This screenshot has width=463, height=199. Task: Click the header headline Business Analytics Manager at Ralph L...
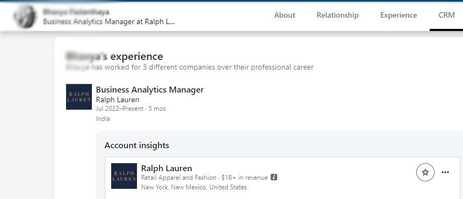tap(109, 21)
